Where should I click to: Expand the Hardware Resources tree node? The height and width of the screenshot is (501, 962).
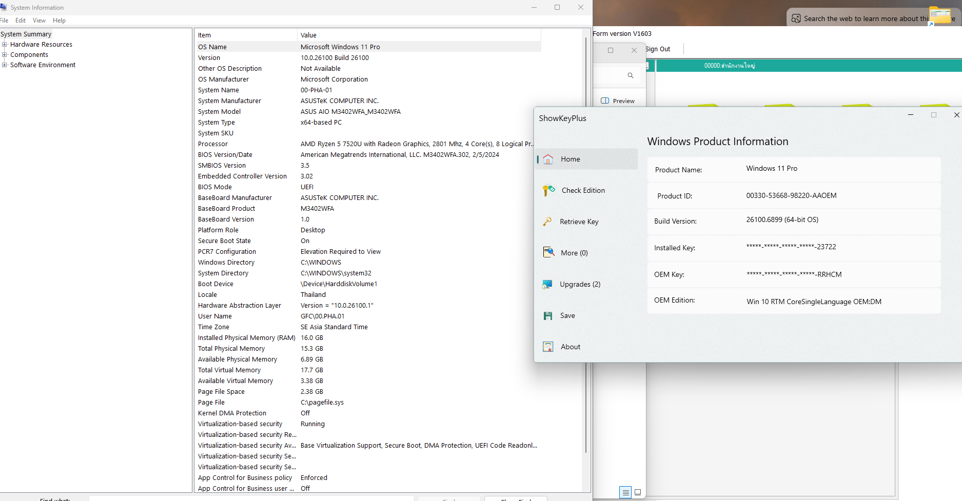[5, 45]
